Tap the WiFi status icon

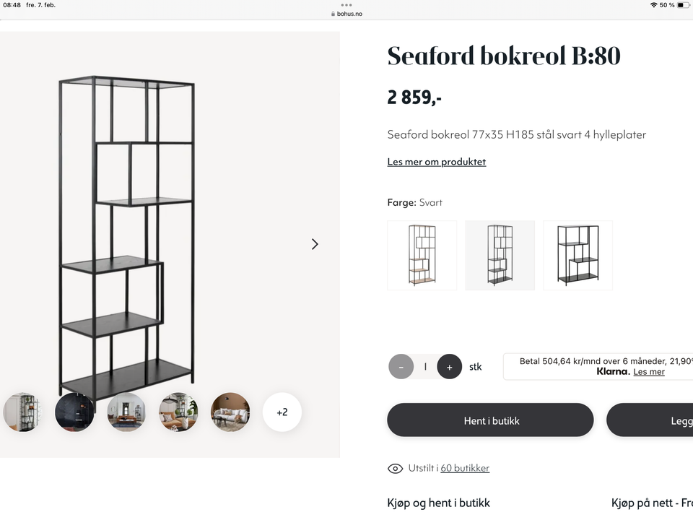point(653,5)
